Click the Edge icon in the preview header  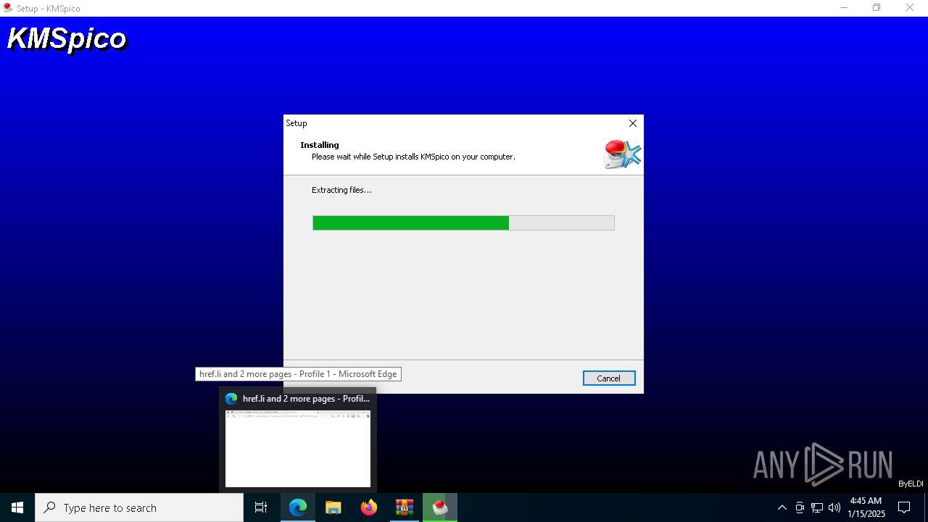point(231,399)
